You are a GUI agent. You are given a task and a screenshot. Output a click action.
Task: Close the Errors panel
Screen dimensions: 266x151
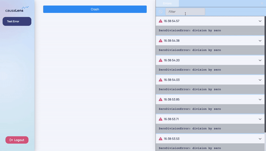pyautogui.click(x=262, y=3)
